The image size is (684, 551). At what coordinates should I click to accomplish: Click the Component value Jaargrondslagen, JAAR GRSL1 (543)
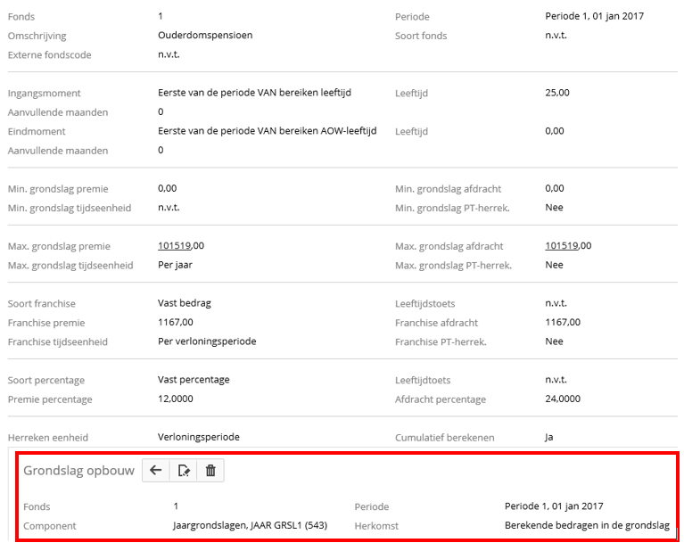point(250,525)
